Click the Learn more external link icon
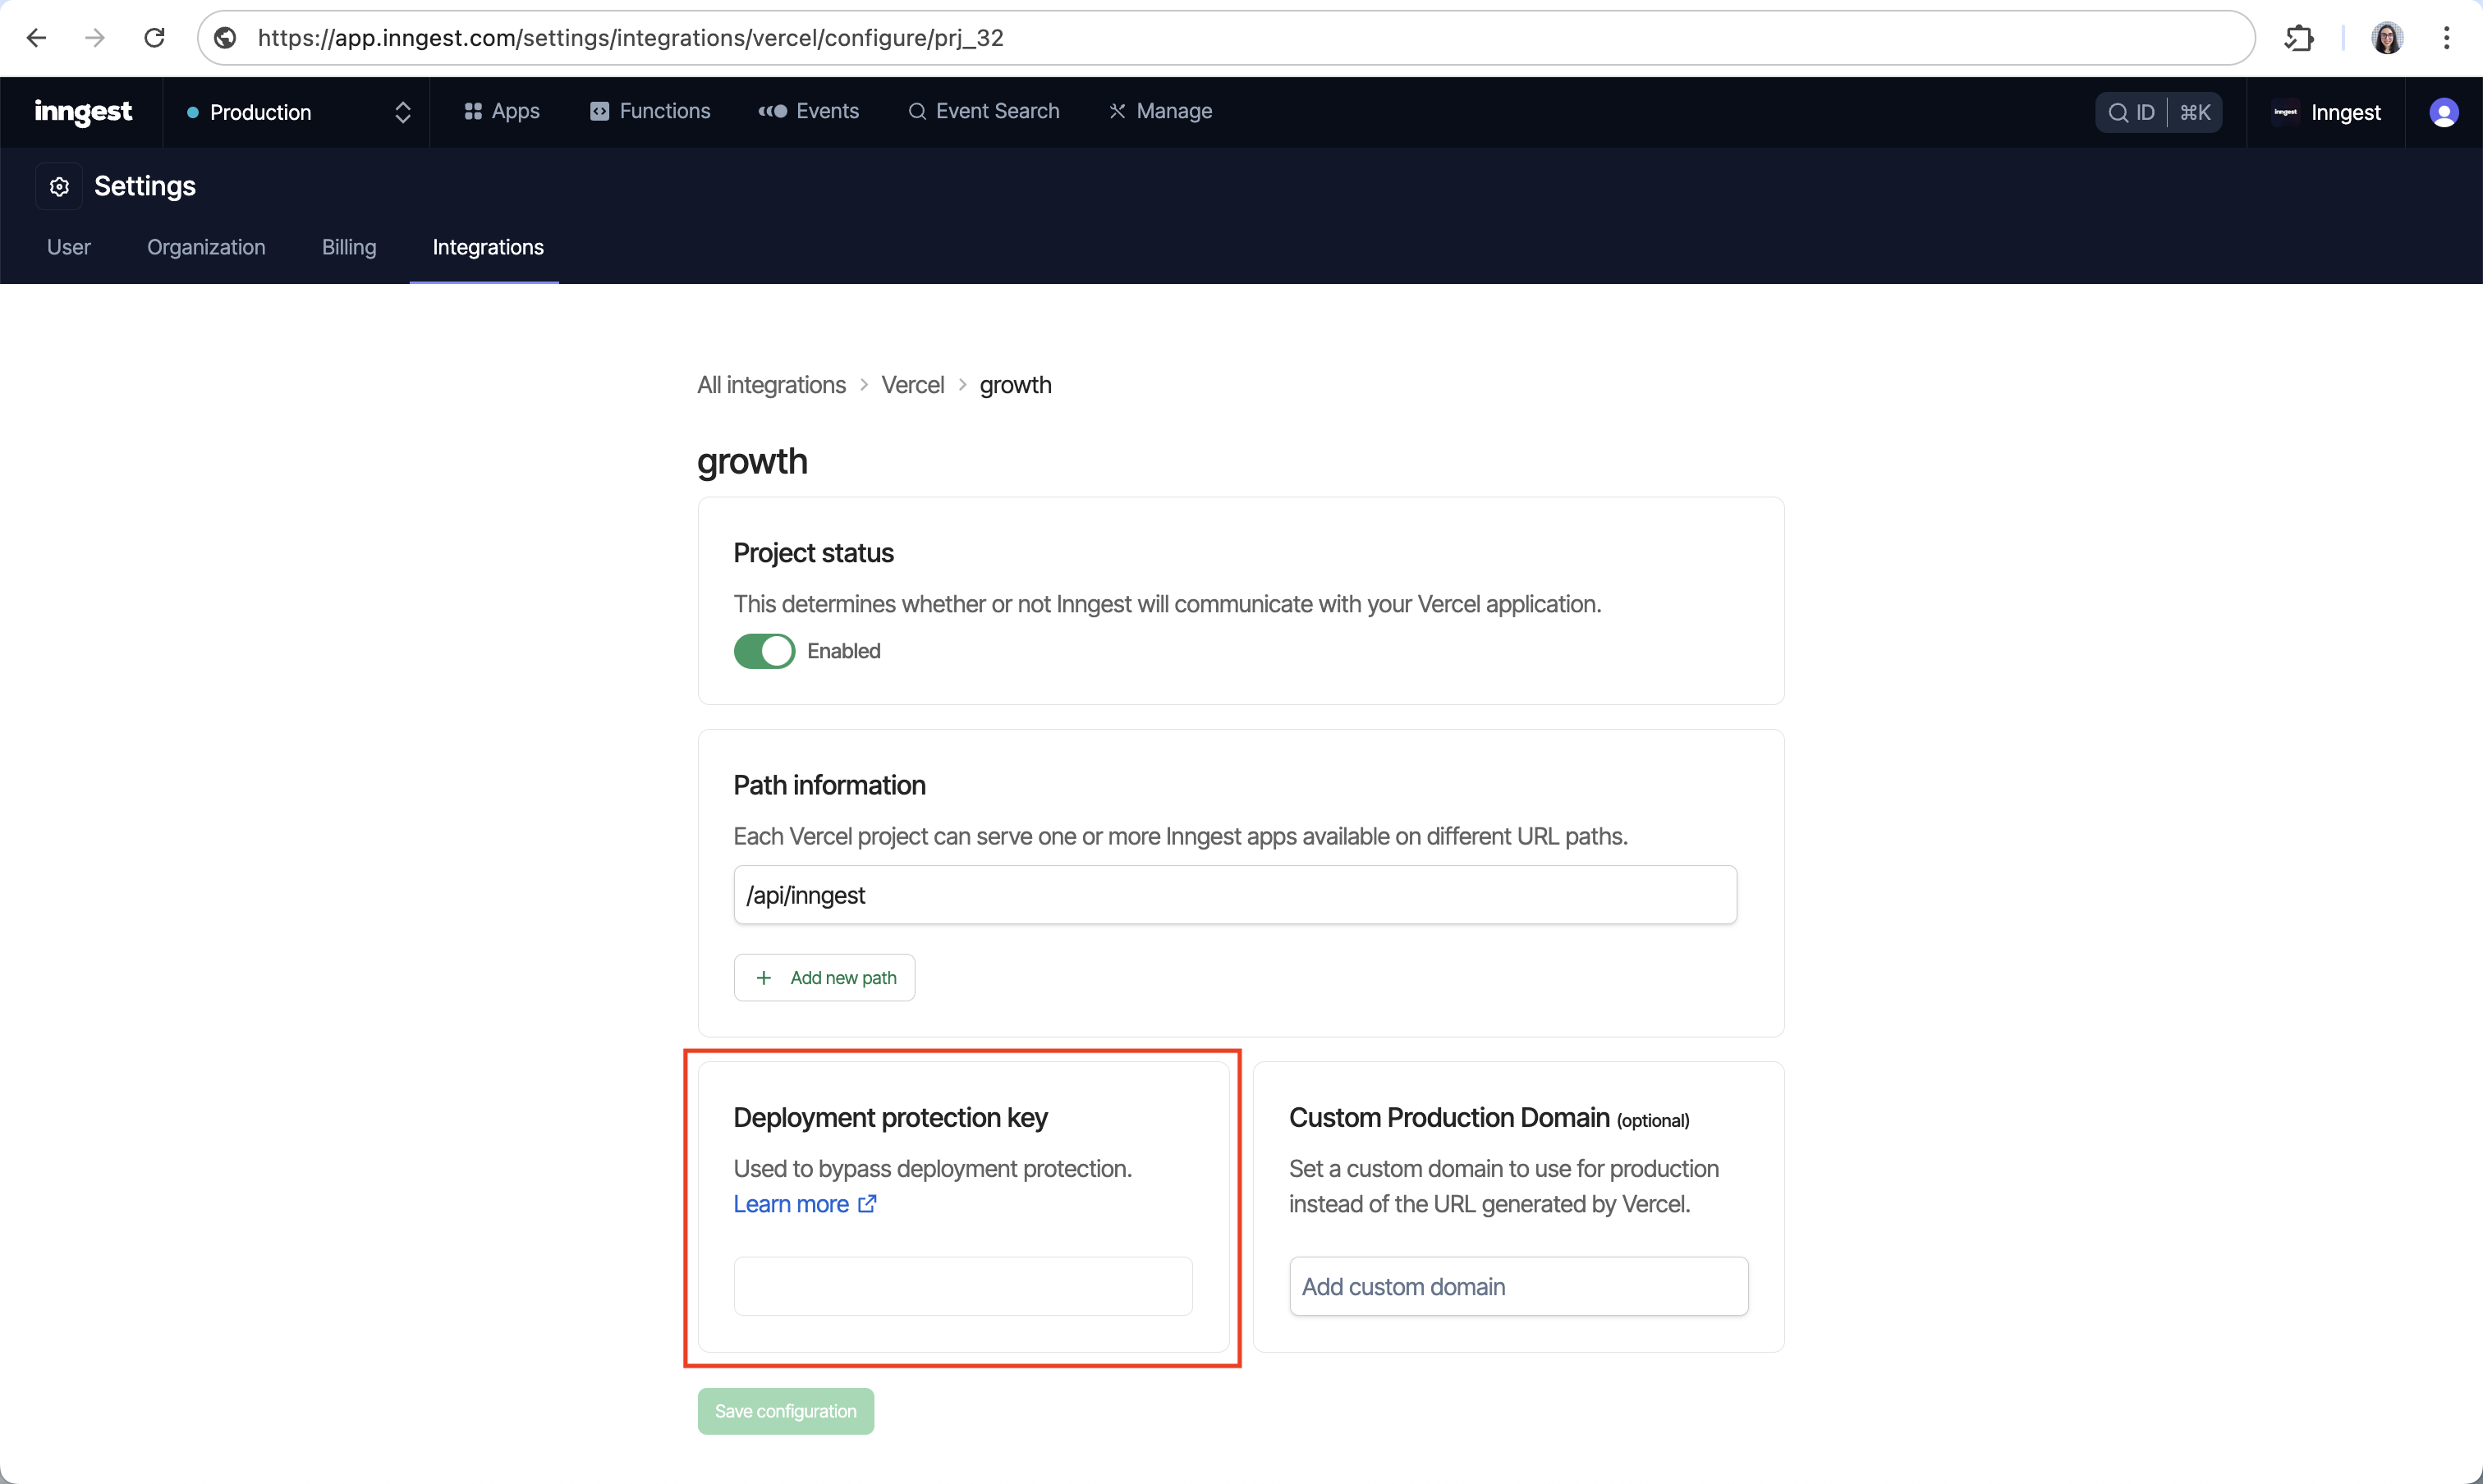 click(x=867, y=1204)
